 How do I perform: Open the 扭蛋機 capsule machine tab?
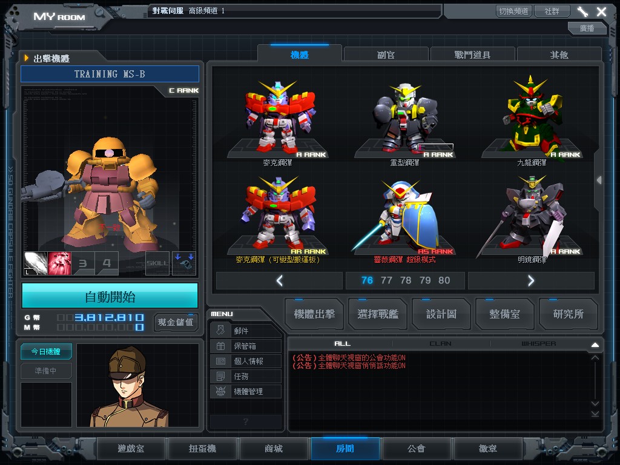point(202,449)
